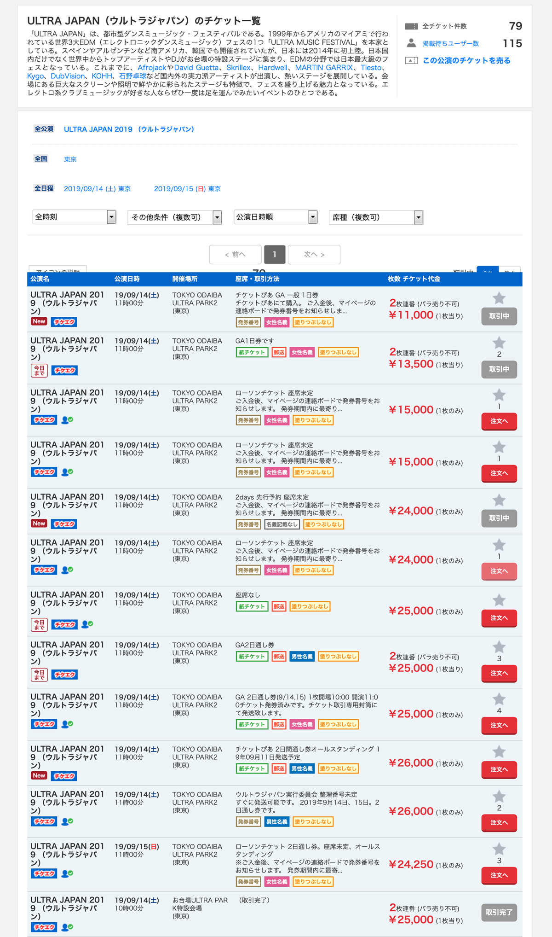Filter by 2019/09/15 (日) 東京
Viewport: 552px width, 937px height.
coord(187,189)
